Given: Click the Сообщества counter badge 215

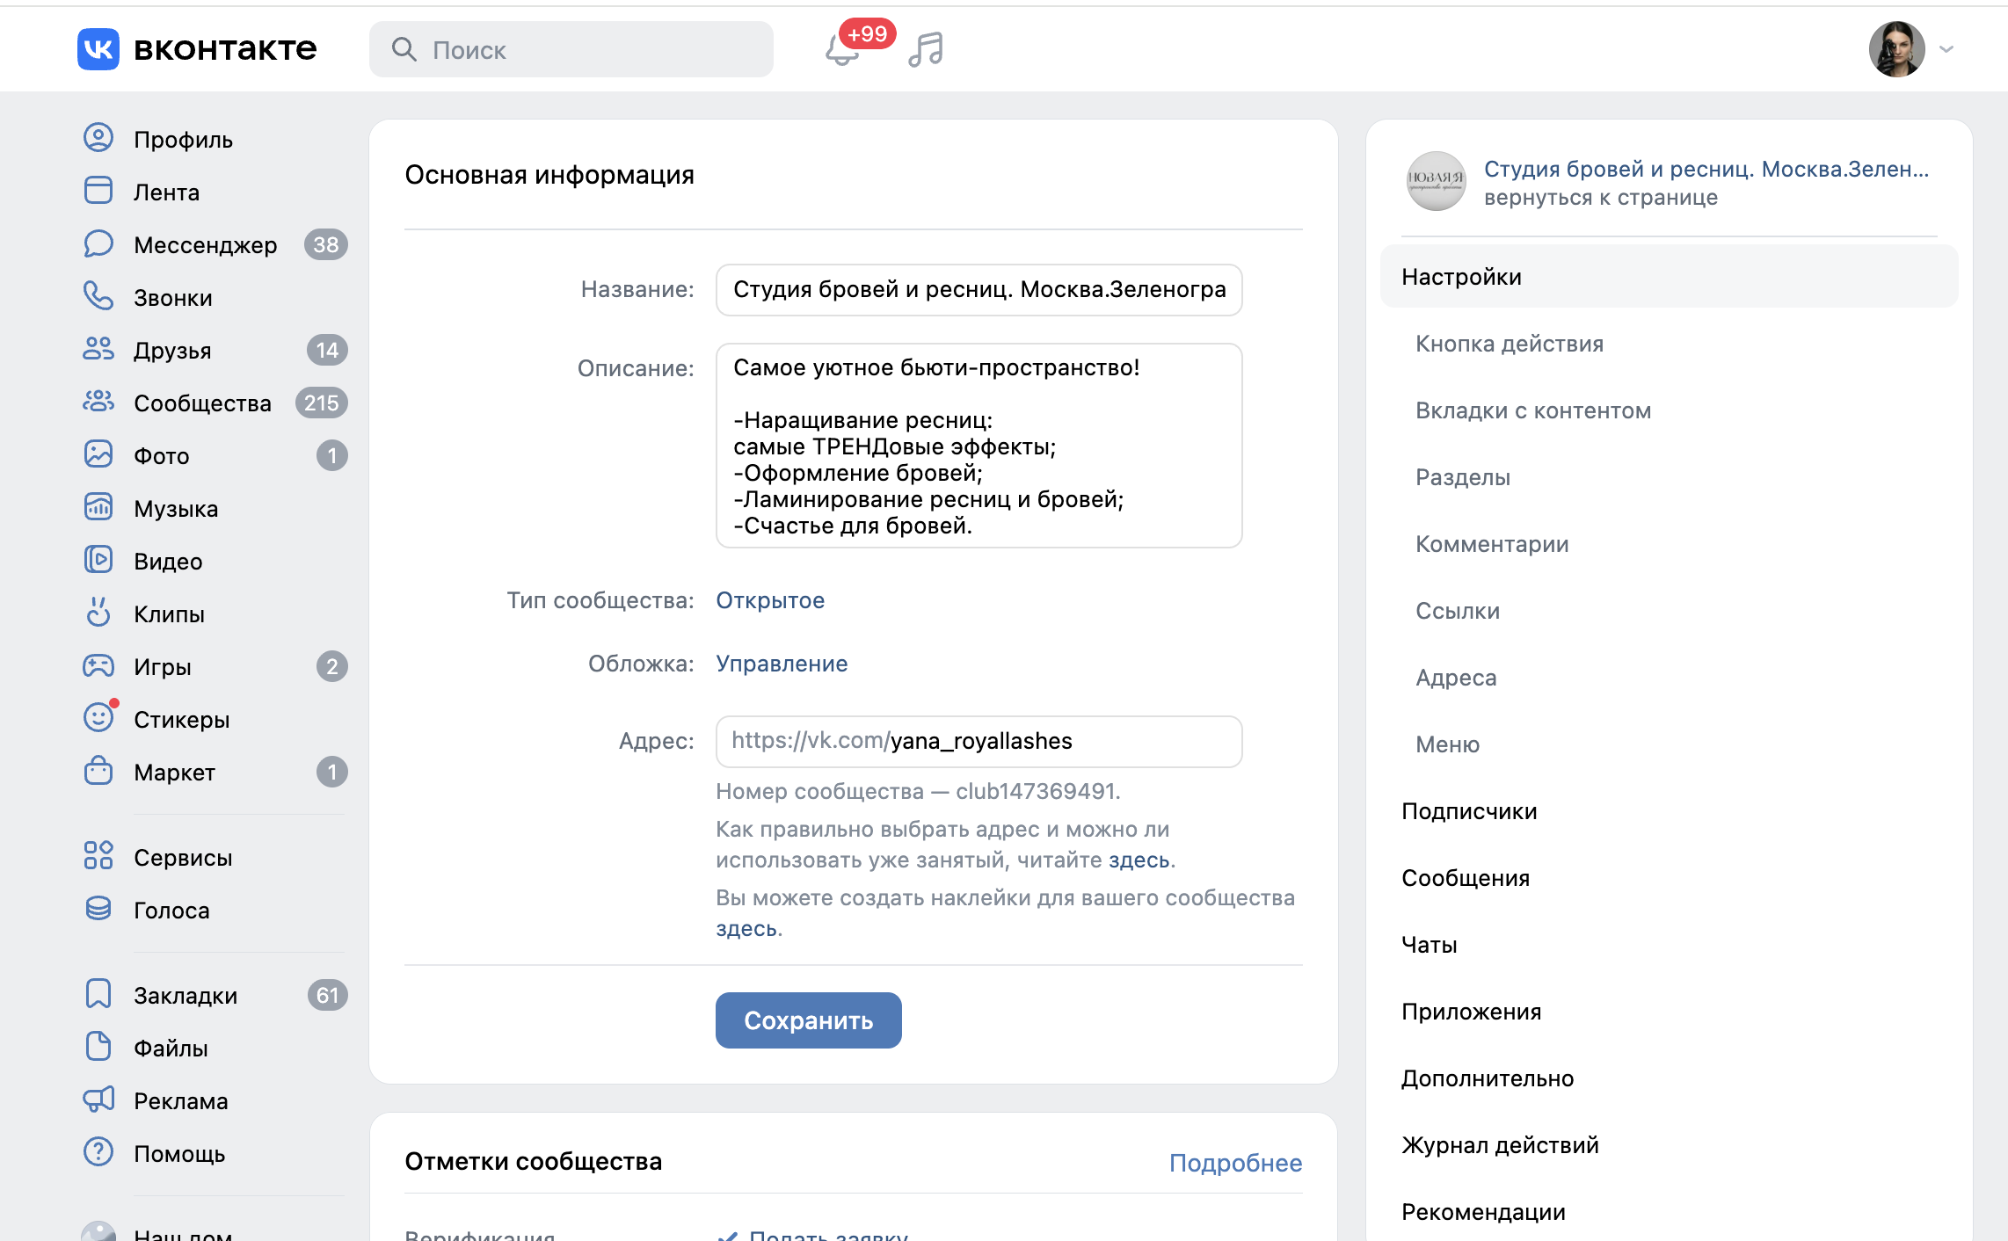Looking at the screenshot, I should (x=322, y=403).
